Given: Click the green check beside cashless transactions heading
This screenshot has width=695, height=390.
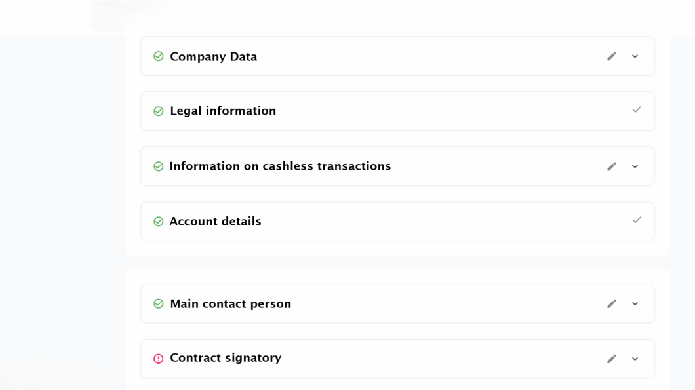Looking at the screenshot, I should click(158, 166).
